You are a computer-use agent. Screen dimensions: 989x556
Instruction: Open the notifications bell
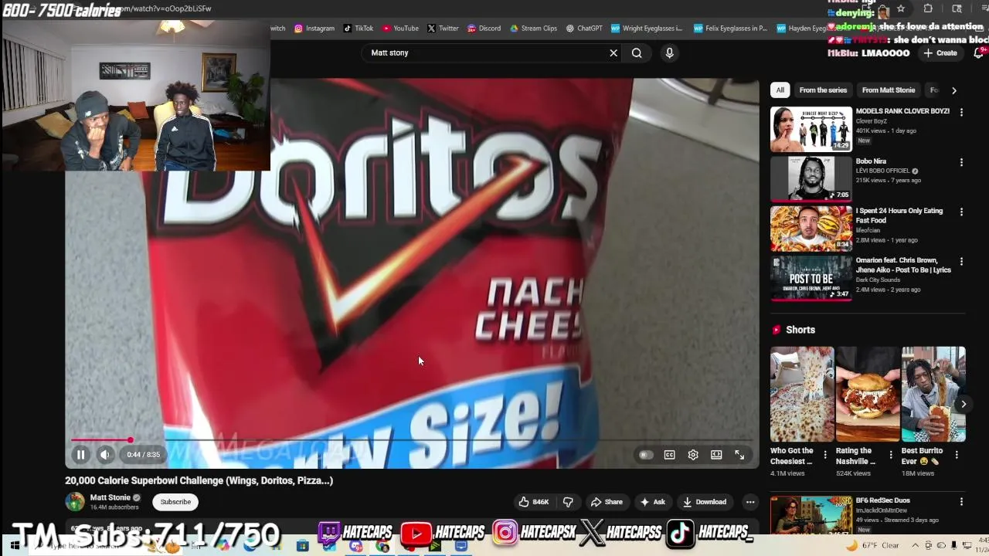979,53
